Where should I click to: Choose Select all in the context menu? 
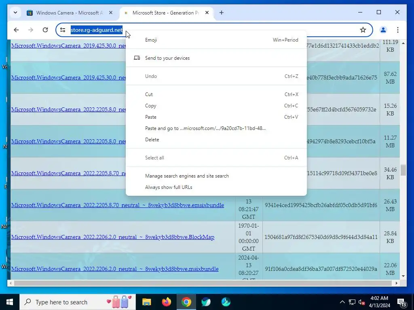pyautogui.click(x=216, y=158)
